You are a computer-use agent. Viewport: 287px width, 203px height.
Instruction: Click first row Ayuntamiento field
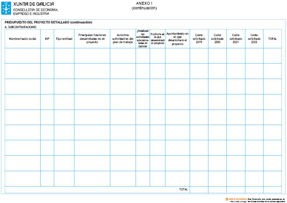[177, 56]
